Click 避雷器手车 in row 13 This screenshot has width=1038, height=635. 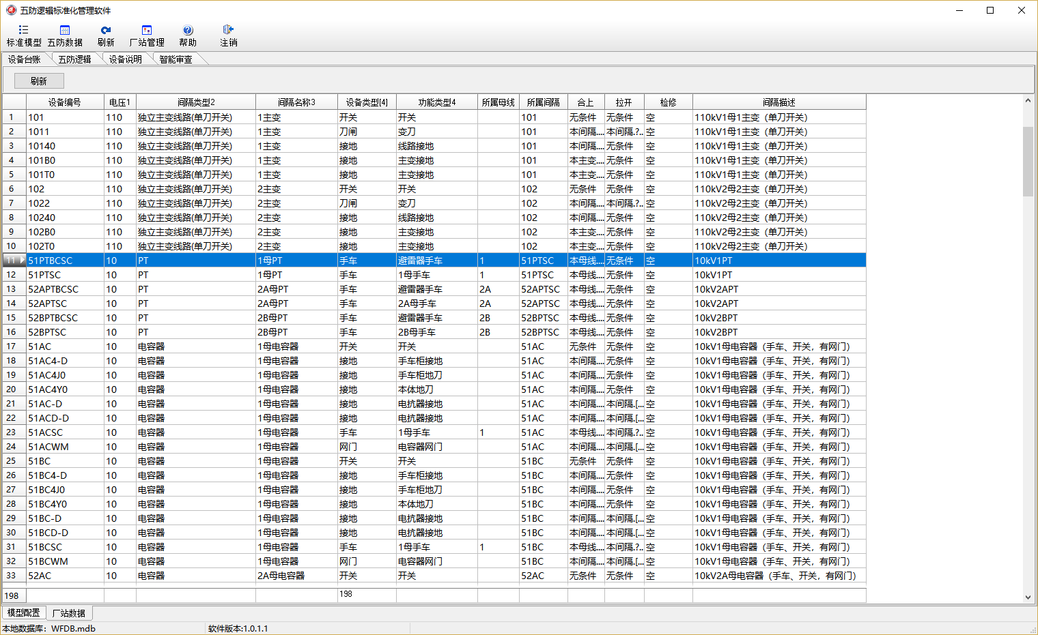(x=437, y=289)
